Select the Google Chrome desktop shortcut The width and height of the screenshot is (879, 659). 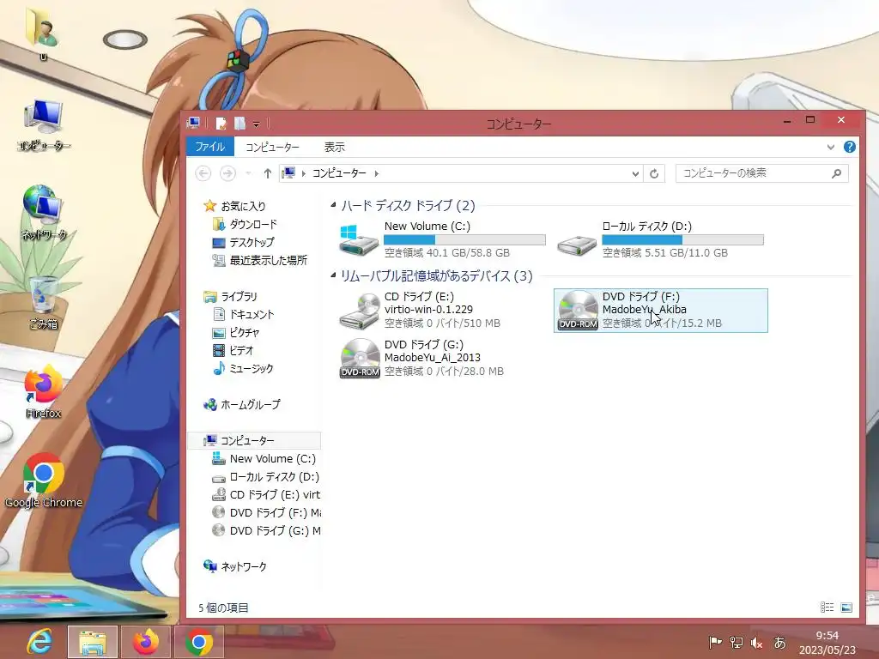[44, 481]
